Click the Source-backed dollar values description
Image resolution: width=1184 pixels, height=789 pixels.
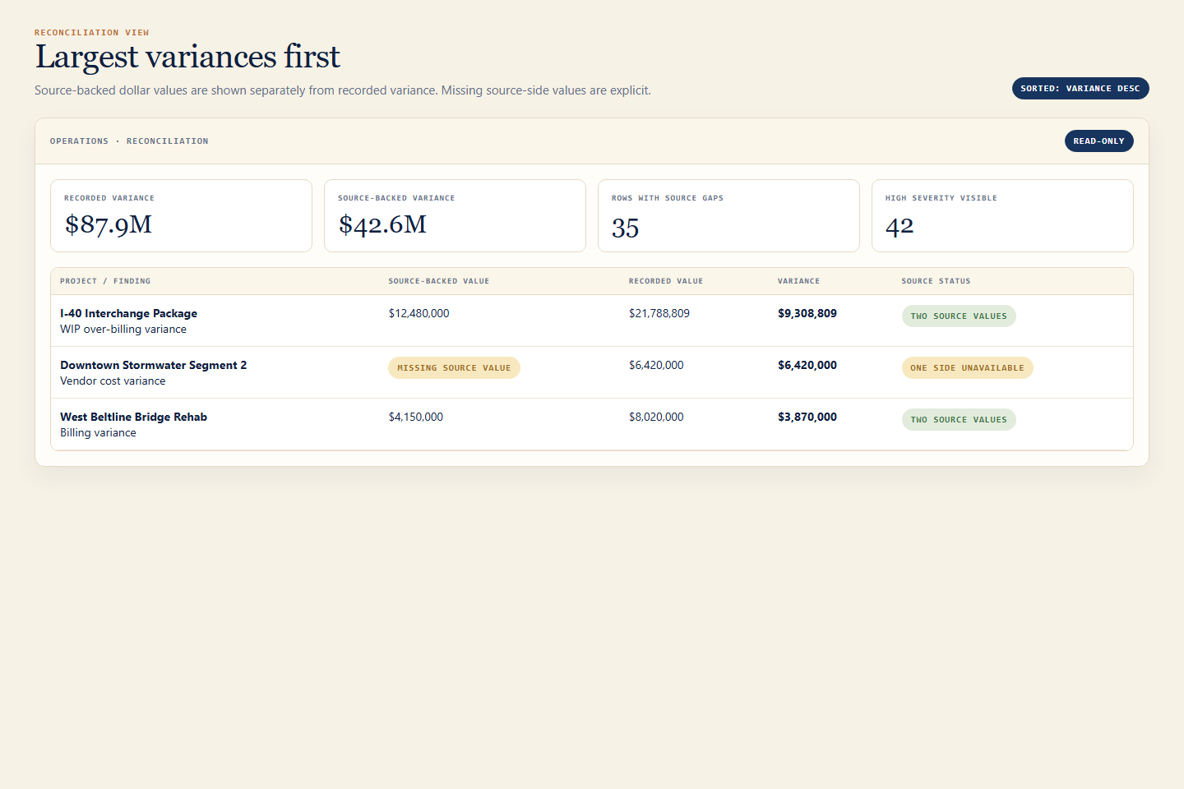(x=343, y=90)
